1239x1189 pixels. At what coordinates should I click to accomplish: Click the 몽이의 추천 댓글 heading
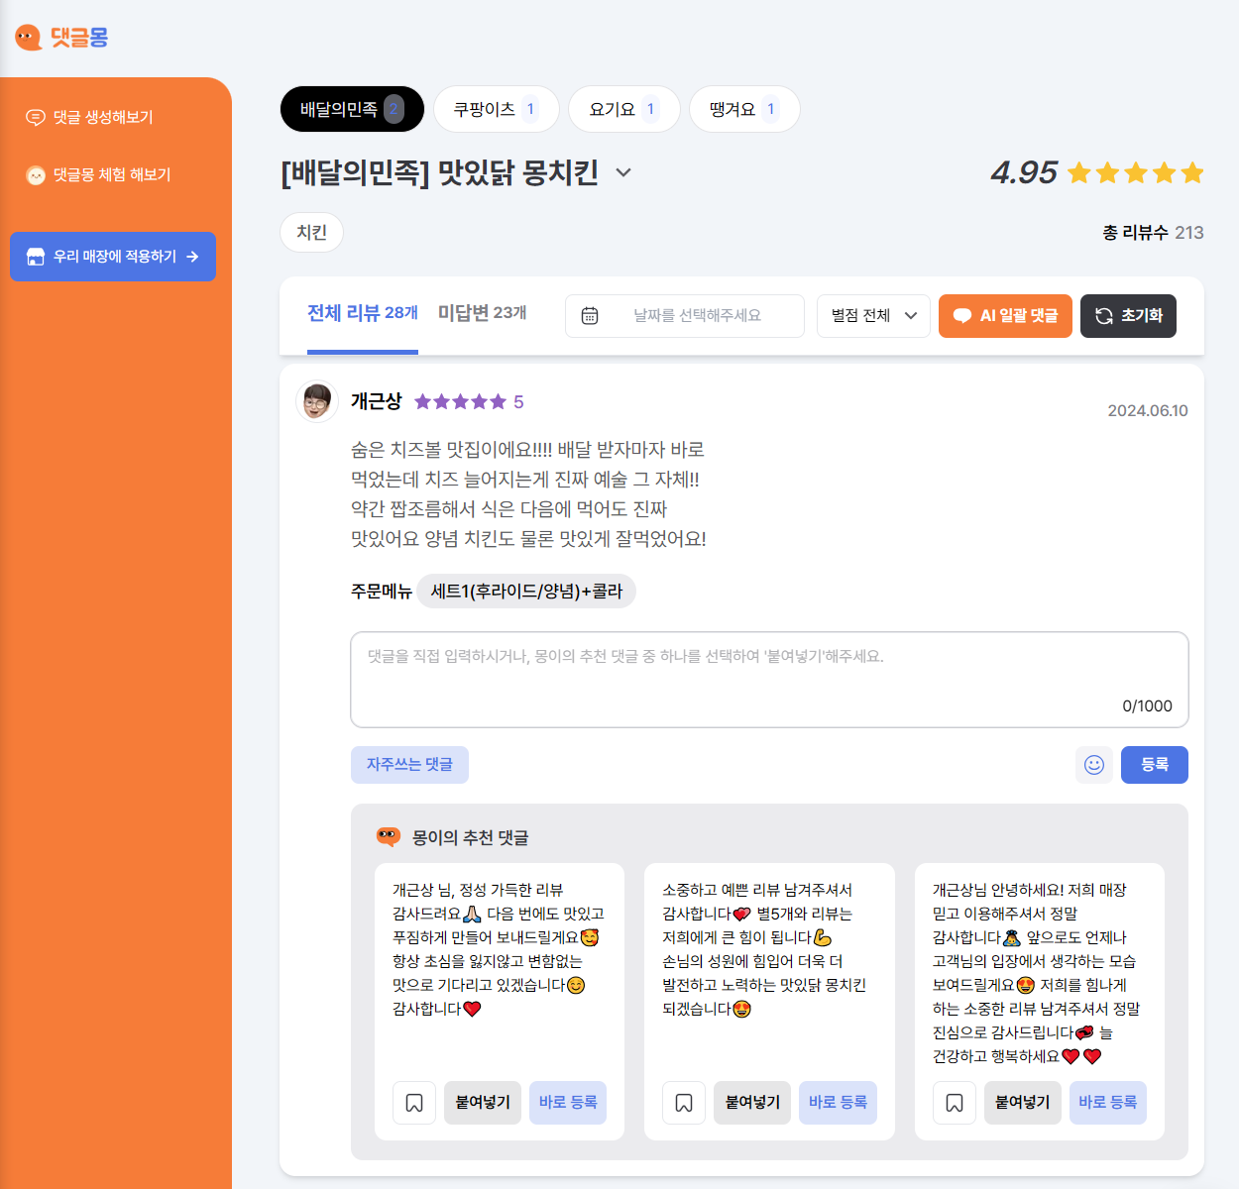pyautogui.click(x=471, y=838)
